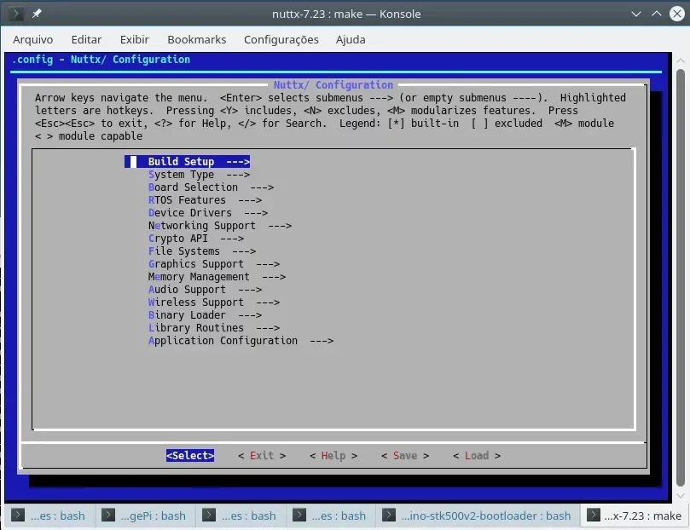Open the Board Selection submenu
Image resolution: width=690 pixels, height=530 pixels.
[211, 187]
